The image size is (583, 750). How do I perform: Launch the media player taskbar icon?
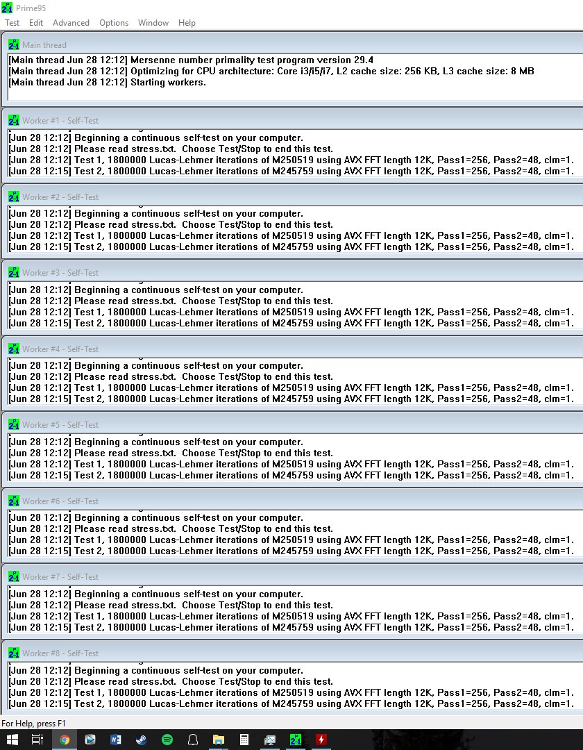coord(90,740)
